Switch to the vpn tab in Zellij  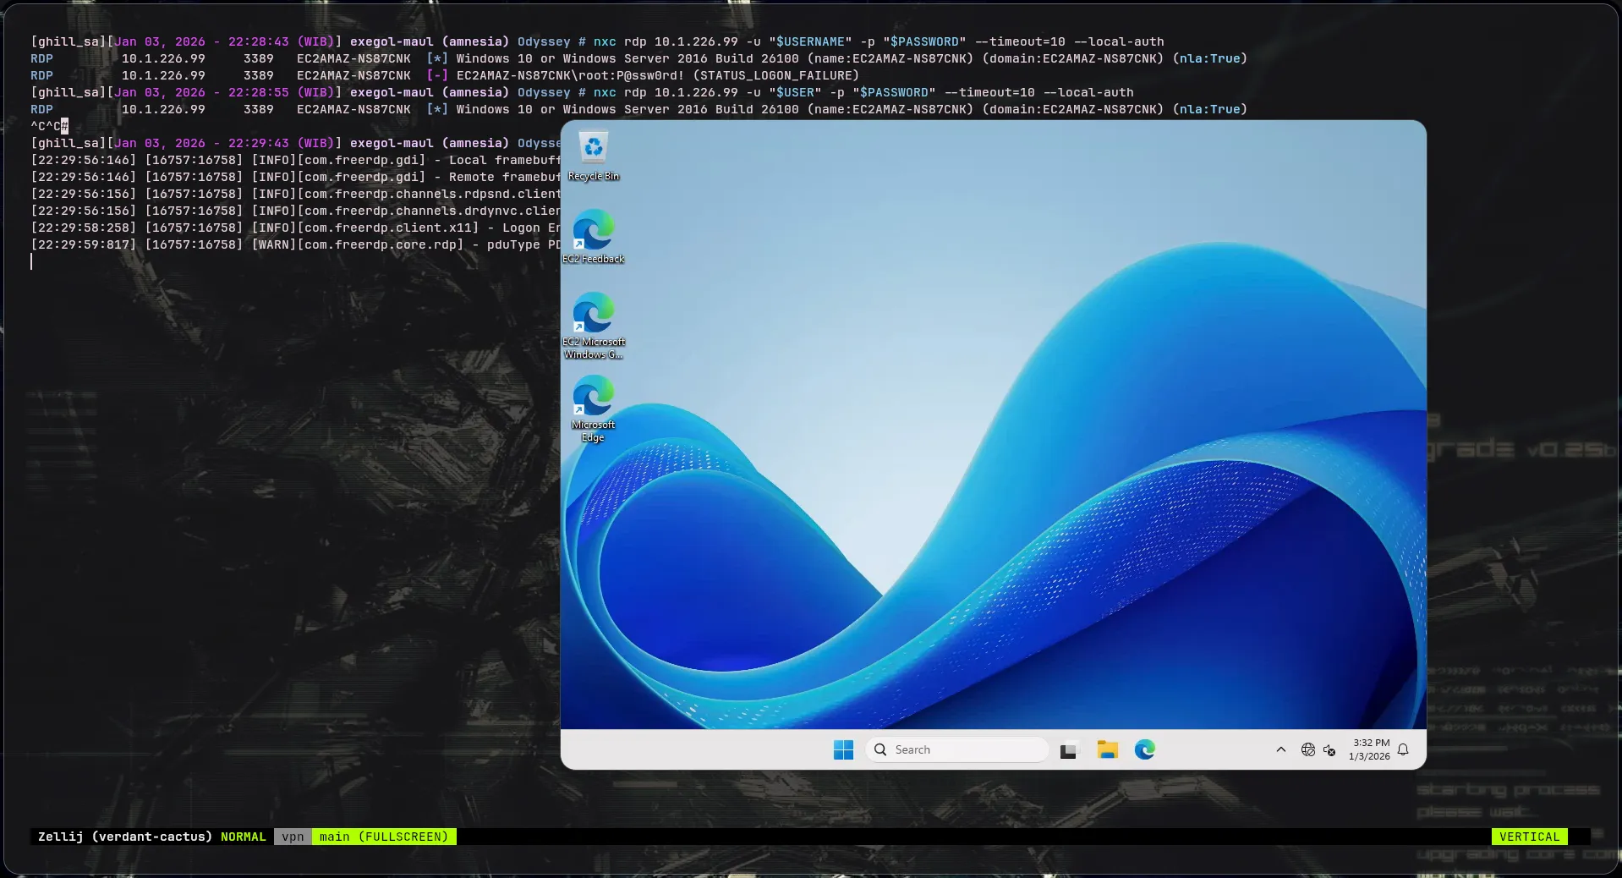(293, 837)
